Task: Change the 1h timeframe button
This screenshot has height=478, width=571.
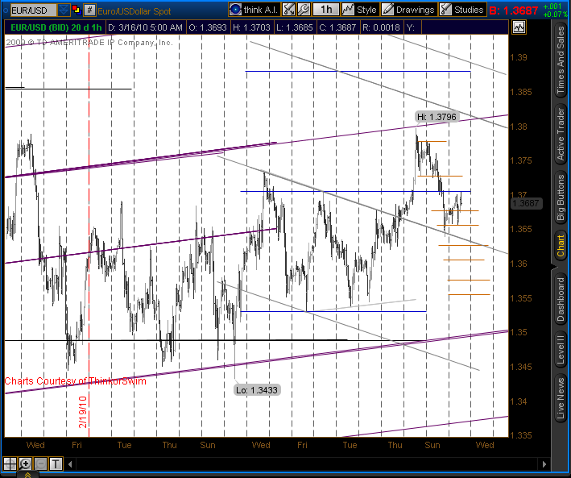Action: [x=326, y=10]
